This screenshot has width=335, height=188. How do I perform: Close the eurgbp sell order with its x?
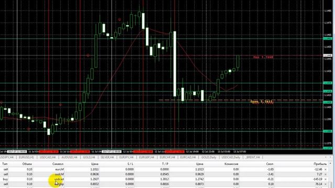point(326,184)
